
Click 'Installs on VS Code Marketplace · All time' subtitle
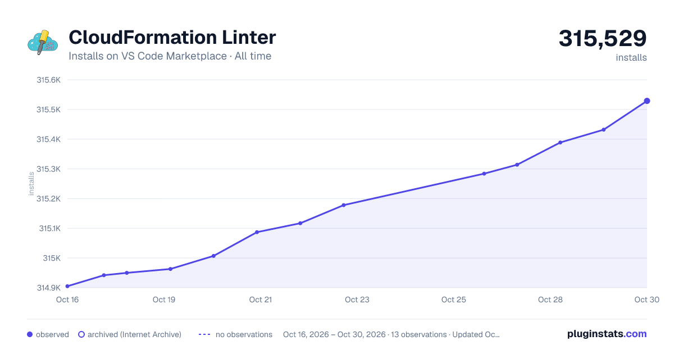click(170, 56)
